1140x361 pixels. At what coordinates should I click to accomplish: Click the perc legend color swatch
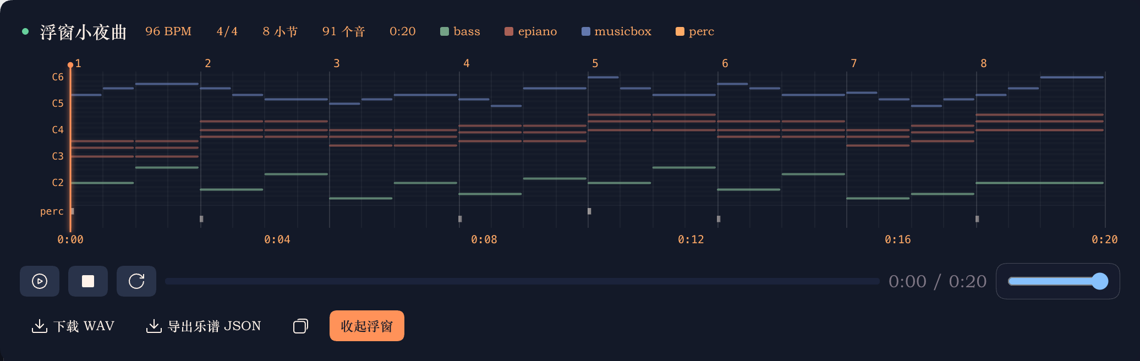tap(680, 31)
